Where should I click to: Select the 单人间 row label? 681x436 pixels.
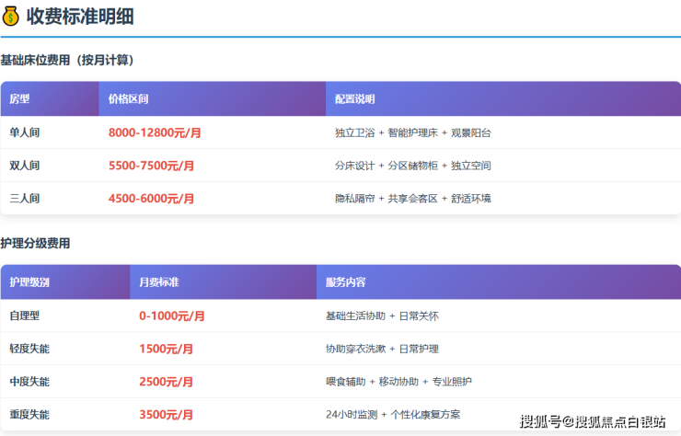pos(25,132)
